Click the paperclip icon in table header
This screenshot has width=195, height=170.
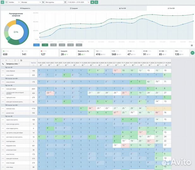tap(3, 64)
